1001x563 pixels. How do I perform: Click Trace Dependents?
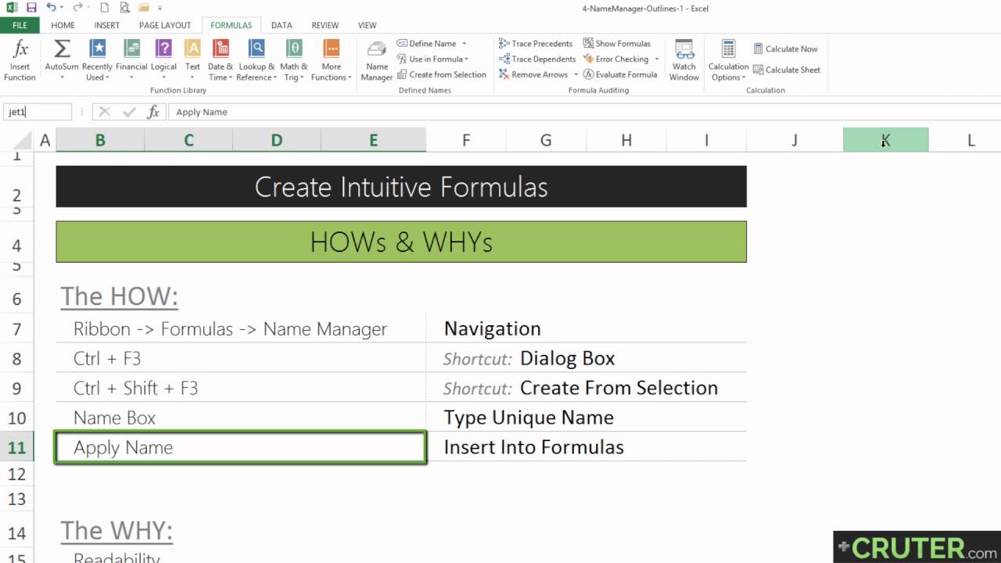click(x=537, y=59)
